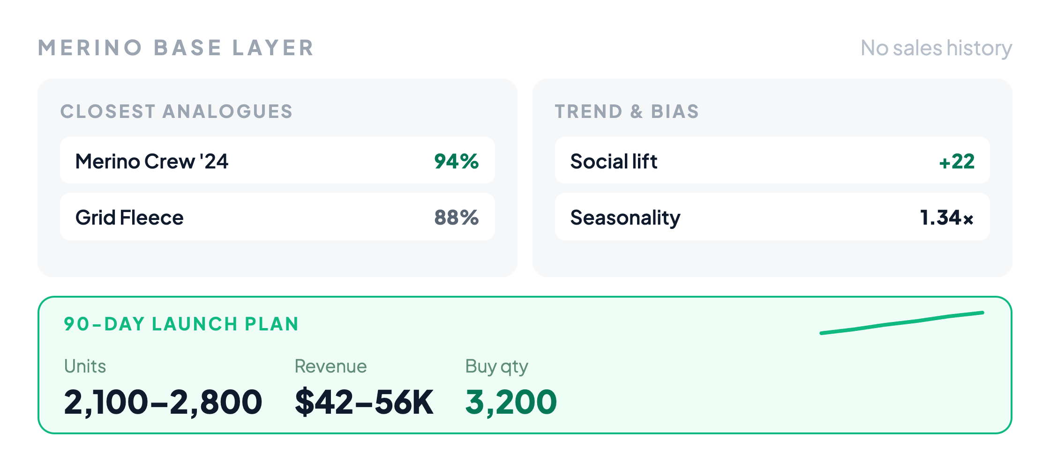1050x468 pixels.
Task: Click the Revenue label
Action: pos(330,366)
